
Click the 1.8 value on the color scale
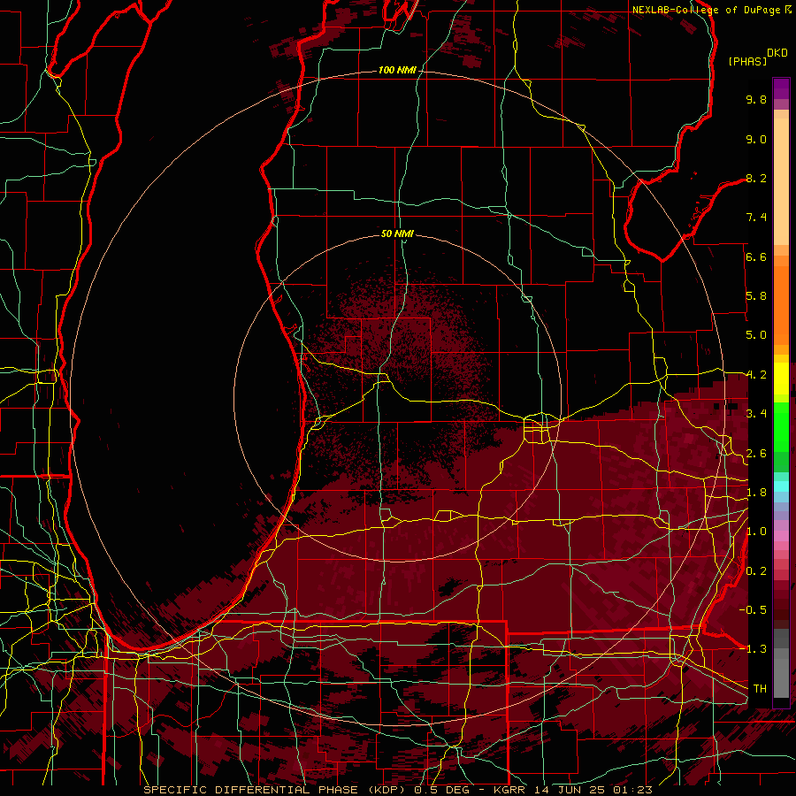[x=756, y=493]
